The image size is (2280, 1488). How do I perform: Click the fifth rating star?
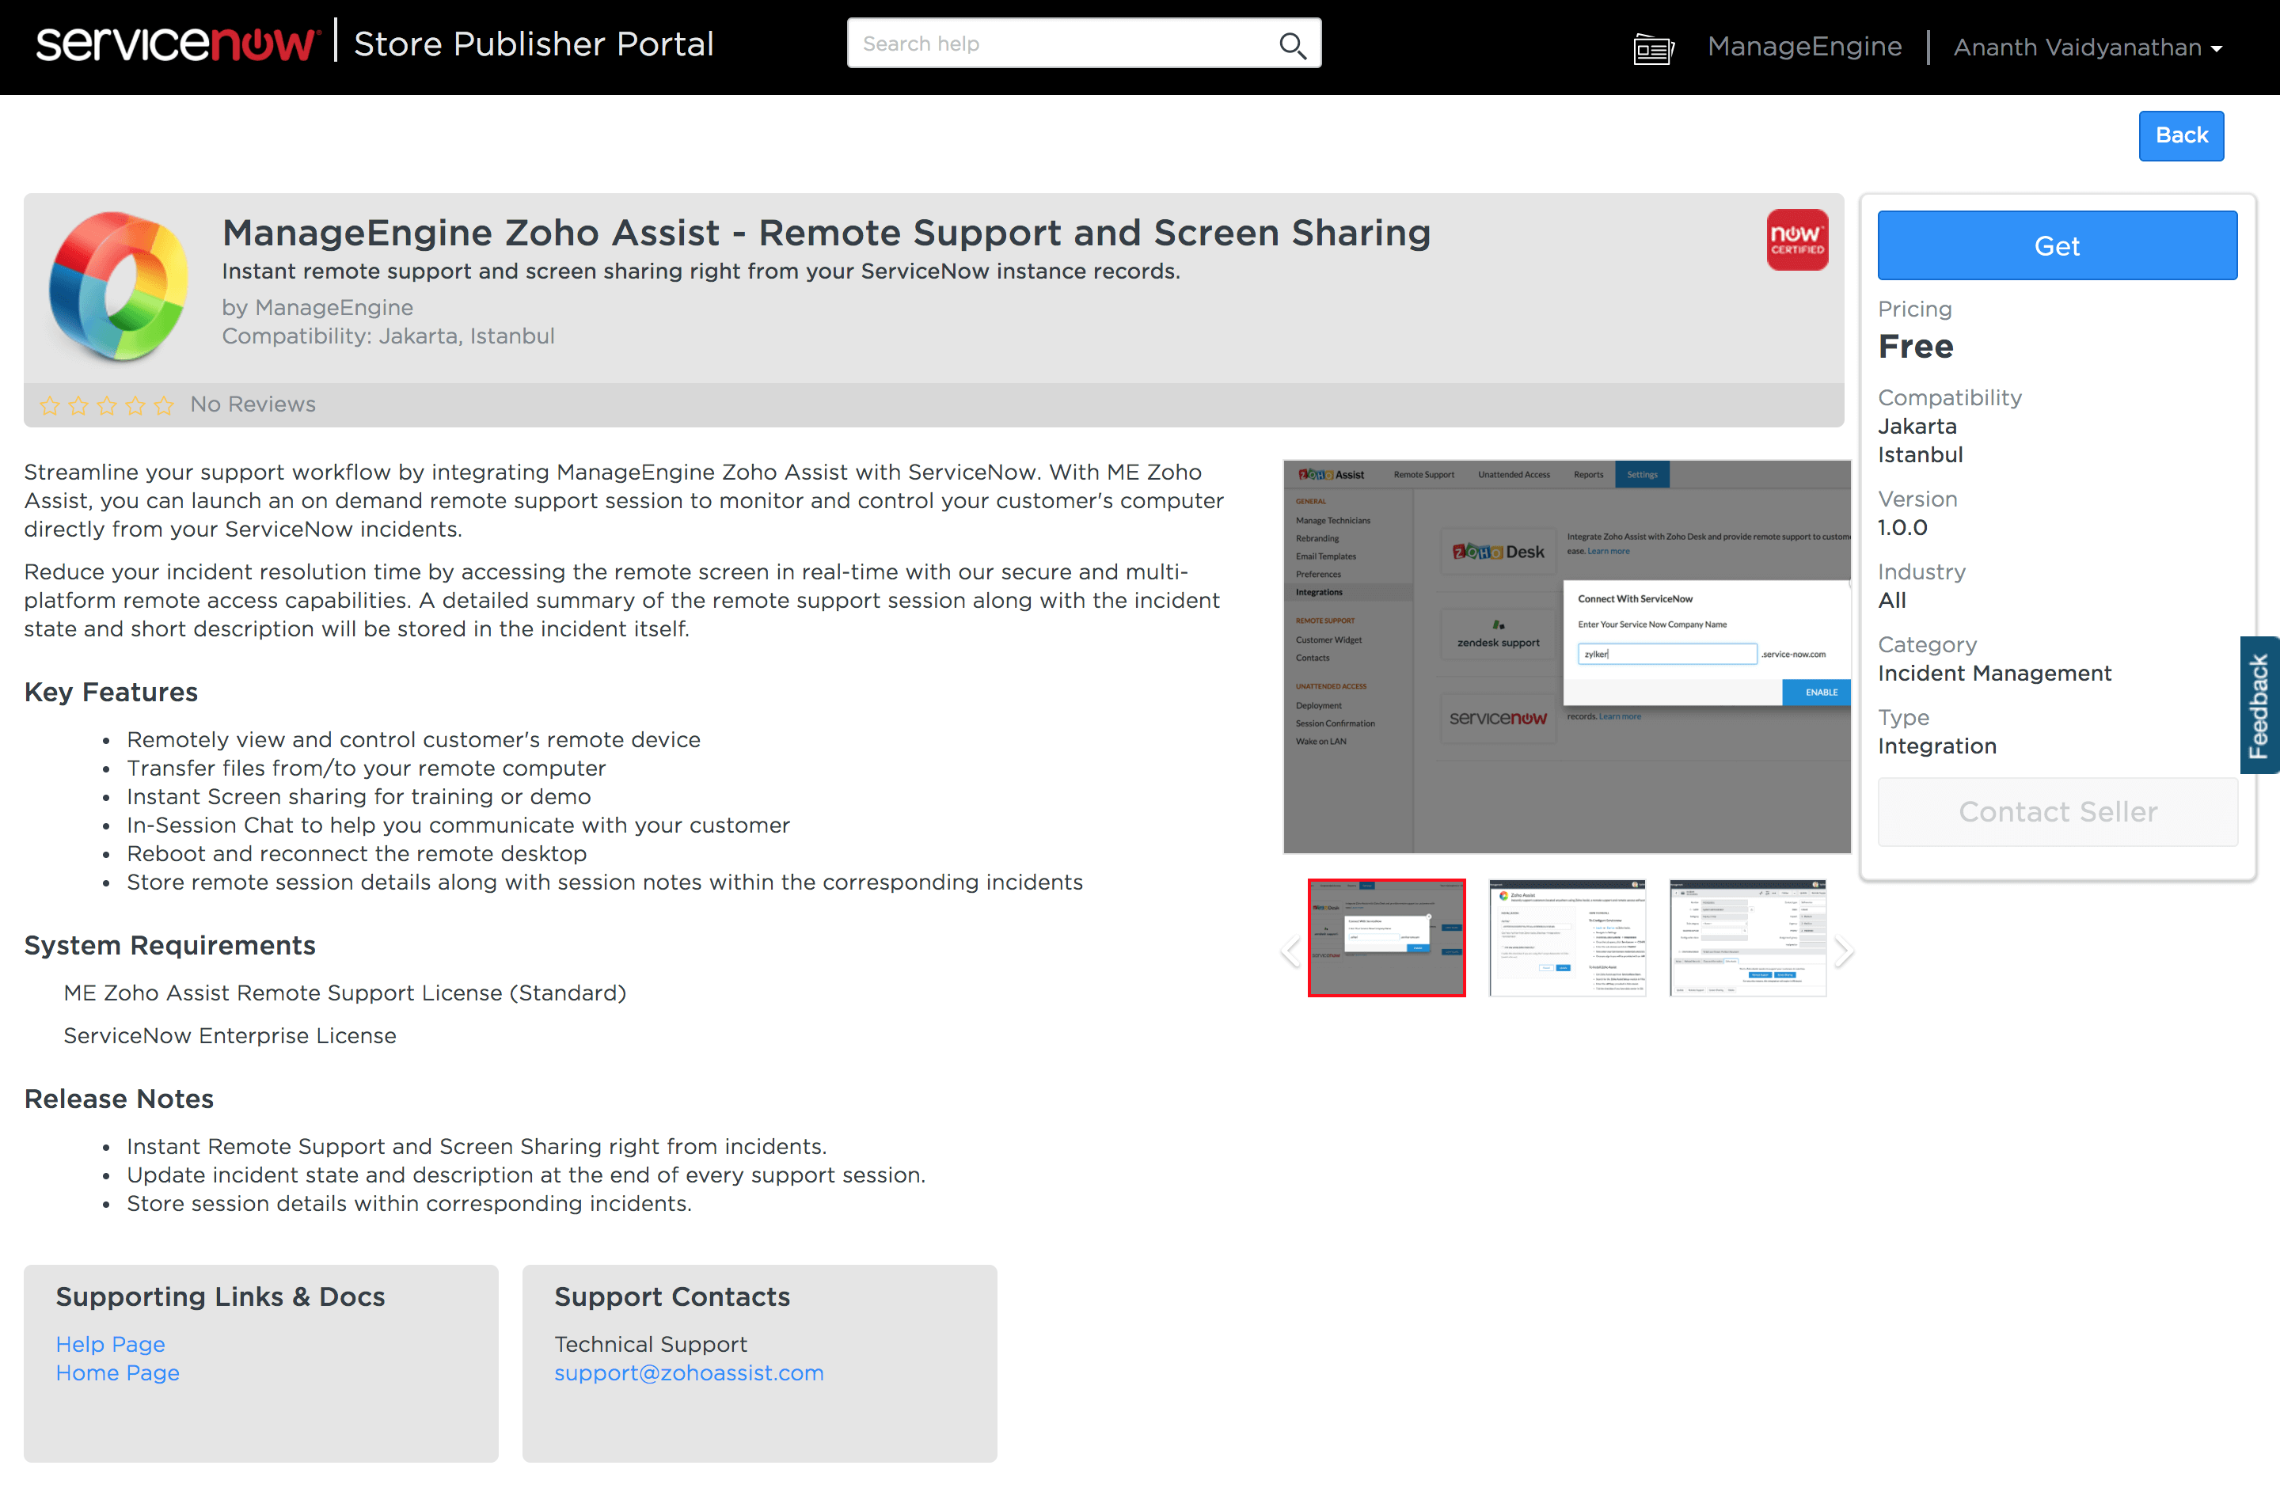[x=164, y=406]
